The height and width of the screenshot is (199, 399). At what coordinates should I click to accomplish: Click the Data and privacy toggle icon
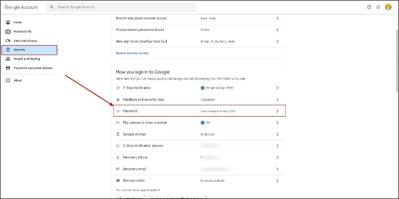click(x=8, y=41)
